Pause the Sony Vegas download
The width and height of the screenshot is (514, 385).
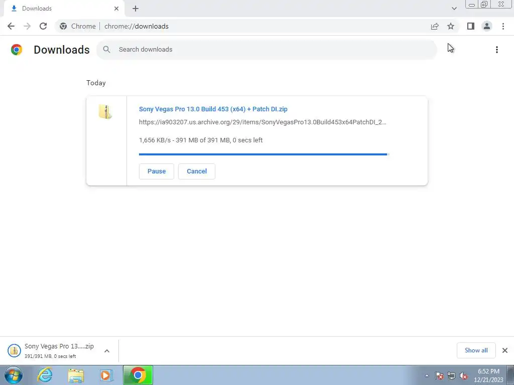(x=157, y=171)
